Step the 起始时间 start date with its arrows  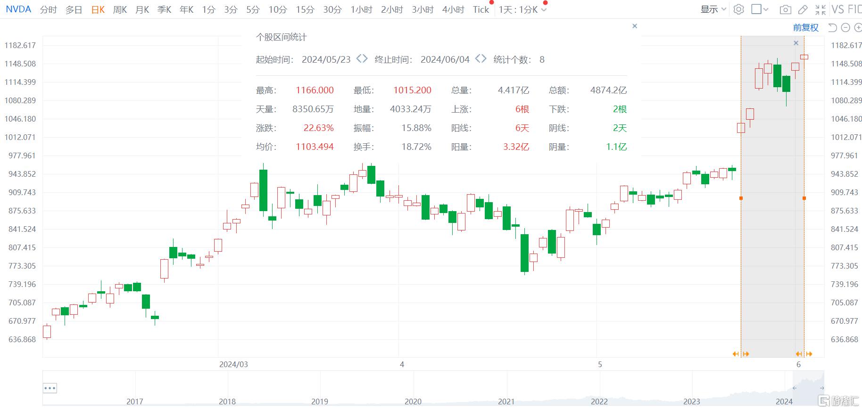362,59
